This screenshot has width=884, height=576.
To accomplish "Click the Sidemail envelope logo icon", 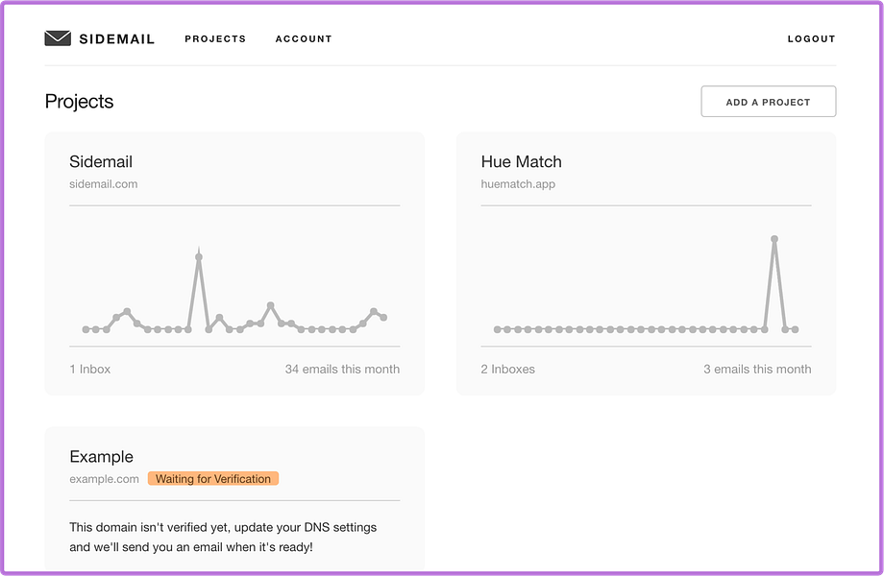I will pos(58,38).
